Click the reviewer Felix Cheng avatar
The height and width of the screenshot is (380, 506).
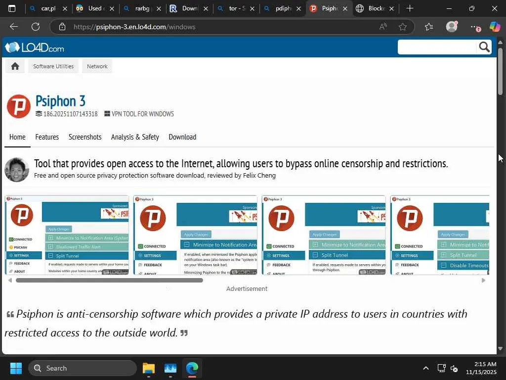(x=17, y=170)
